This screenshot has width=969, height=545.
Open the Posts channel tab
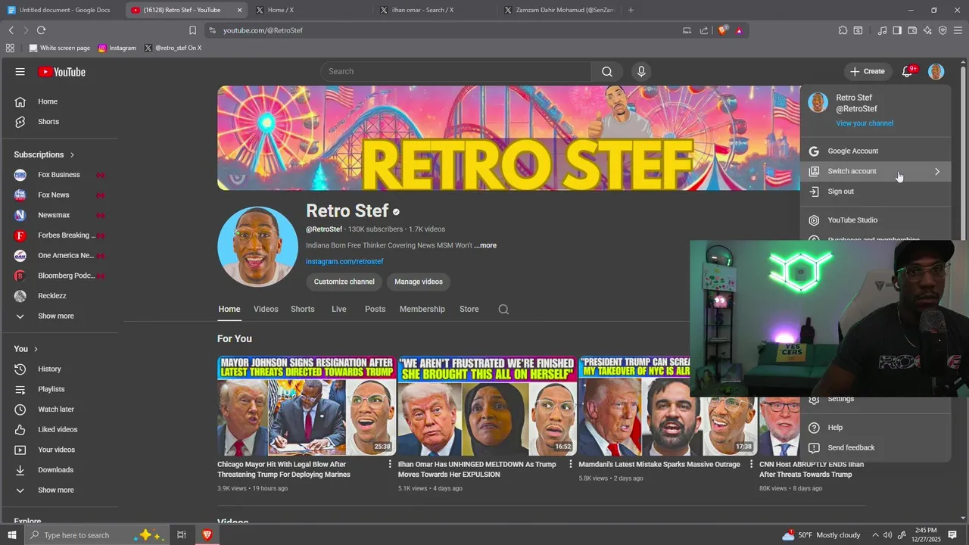pos(375,309)
